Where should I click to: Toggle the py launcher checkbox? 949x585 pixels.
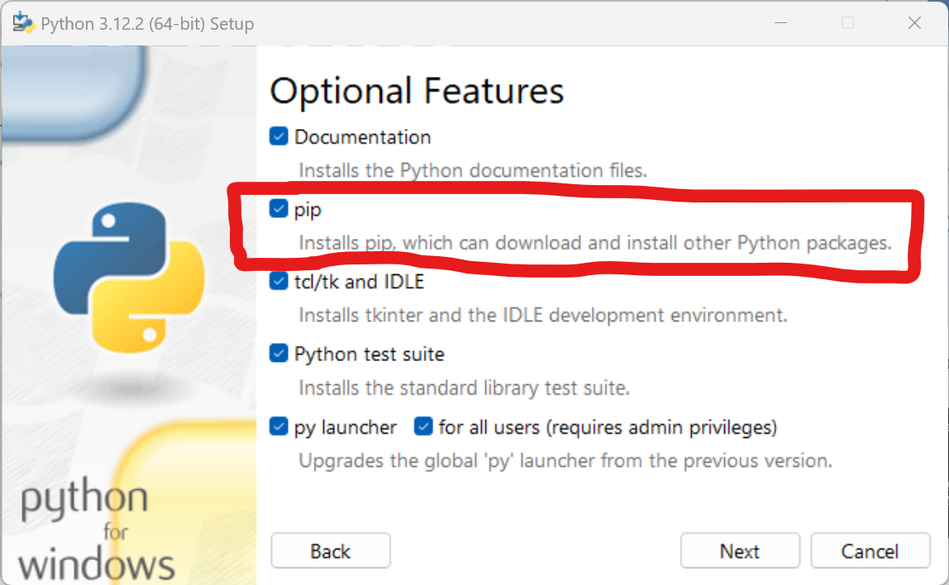(279, 427)
